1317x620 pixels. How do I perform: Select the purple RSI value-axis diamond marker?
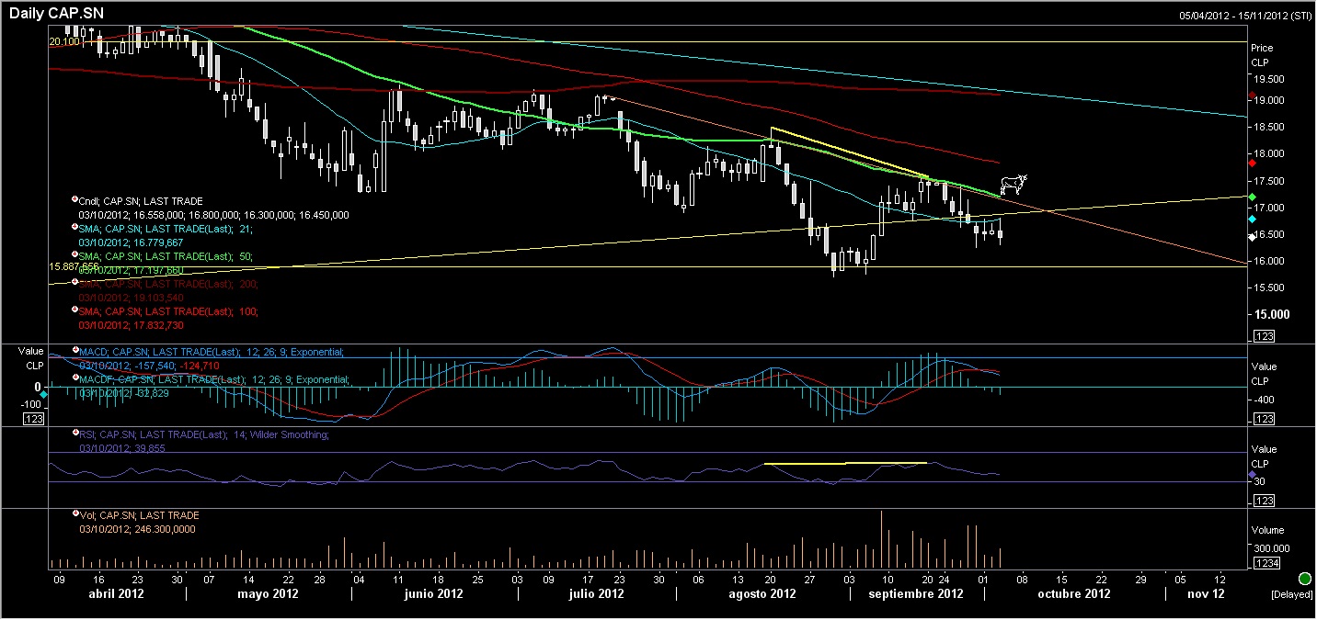click(x=1252, y=474)
